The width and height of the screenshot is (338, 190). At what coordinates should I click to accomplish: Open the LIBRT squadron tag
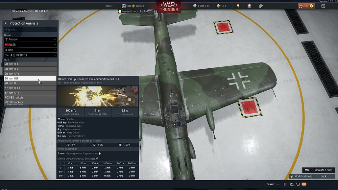click(x=109, y=6)
